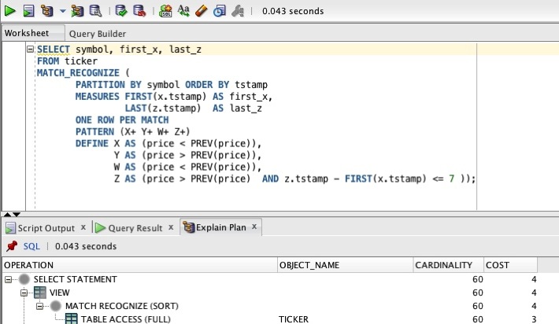
Task: Click the OBJECT_NAME column header
Action: [345, 265]
